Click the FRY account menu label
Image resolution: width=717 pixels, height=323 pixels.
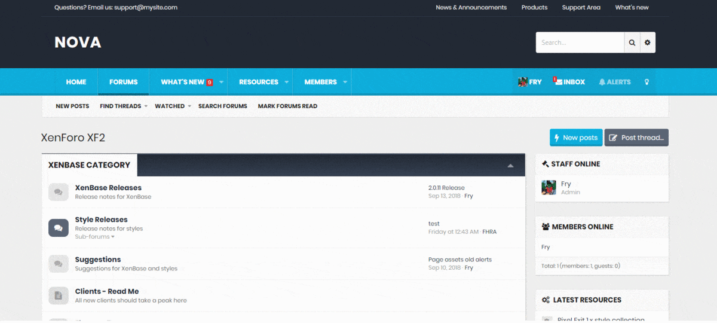point(535,82)
